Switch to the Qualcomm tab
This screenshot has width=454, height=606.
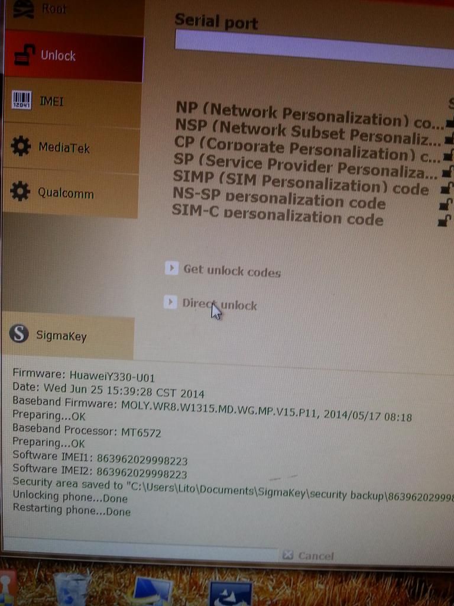[71, 192]
